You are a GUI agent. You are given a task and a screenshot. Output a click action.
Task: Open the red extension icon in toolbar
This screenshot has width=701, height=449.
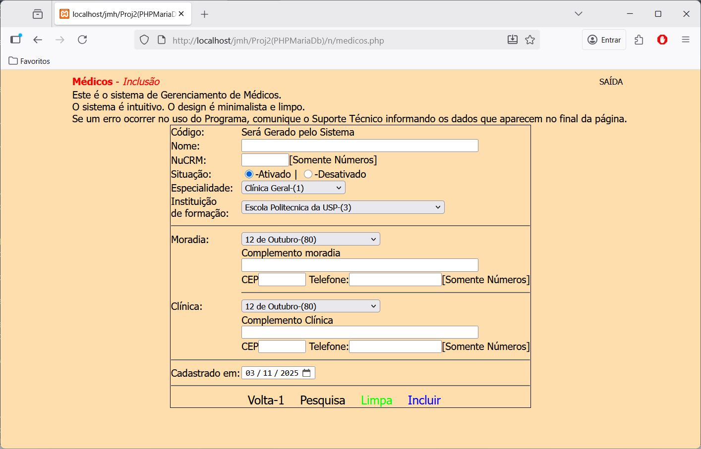coord(662,40)
